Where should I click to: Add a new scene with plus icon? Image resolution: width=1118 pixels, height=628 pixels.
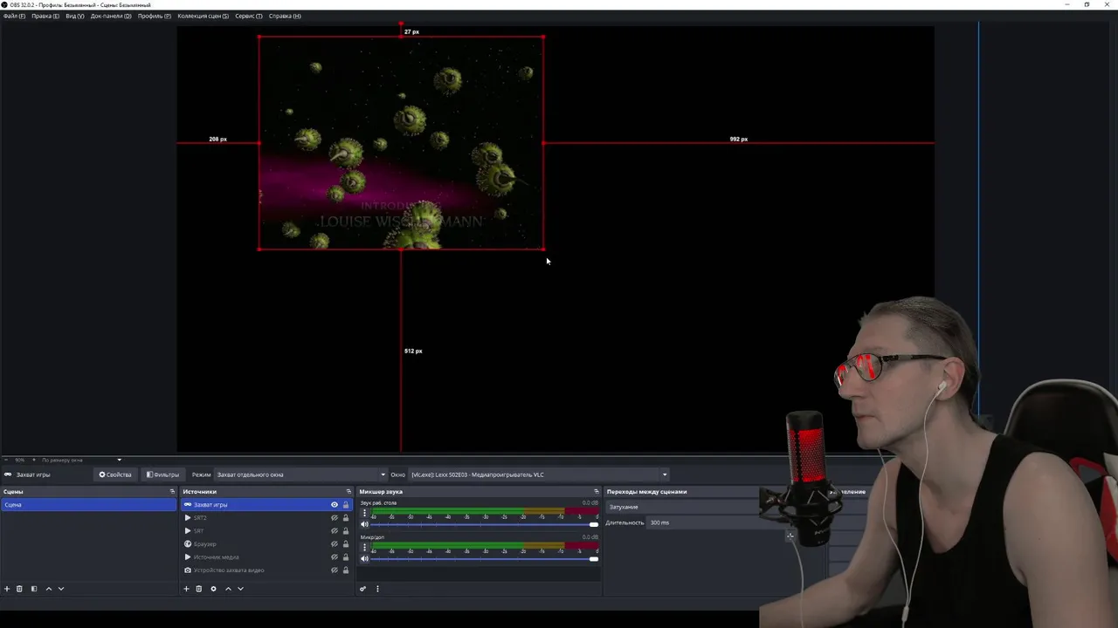click(7, 589)
